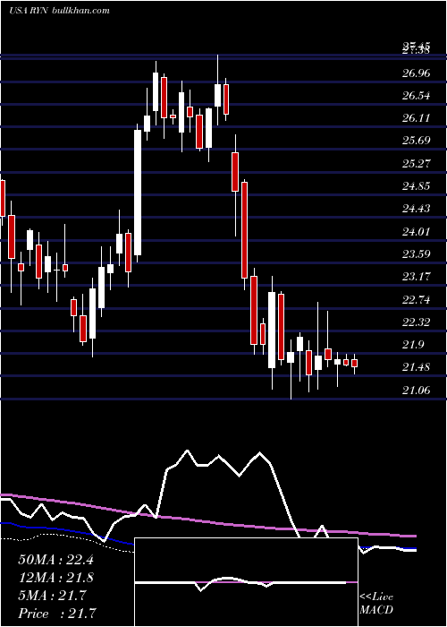Click the 26.54 price level label

tap(417, 96)
